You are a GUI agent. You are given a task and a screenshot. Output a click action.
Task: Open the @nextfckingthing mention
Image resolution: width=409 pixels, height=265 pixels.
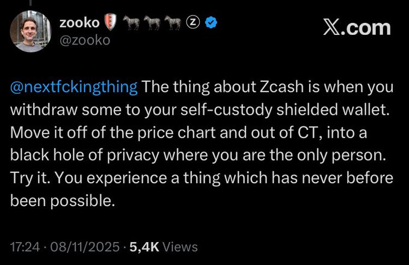tap(75, 88)
